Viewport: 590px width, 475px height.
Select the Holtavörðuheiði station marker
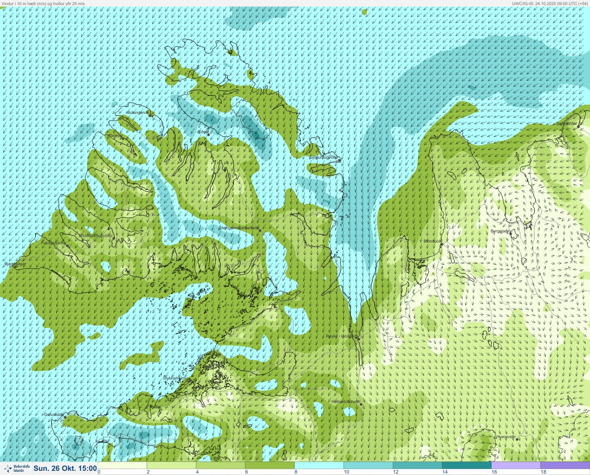[x=361, y=404]
